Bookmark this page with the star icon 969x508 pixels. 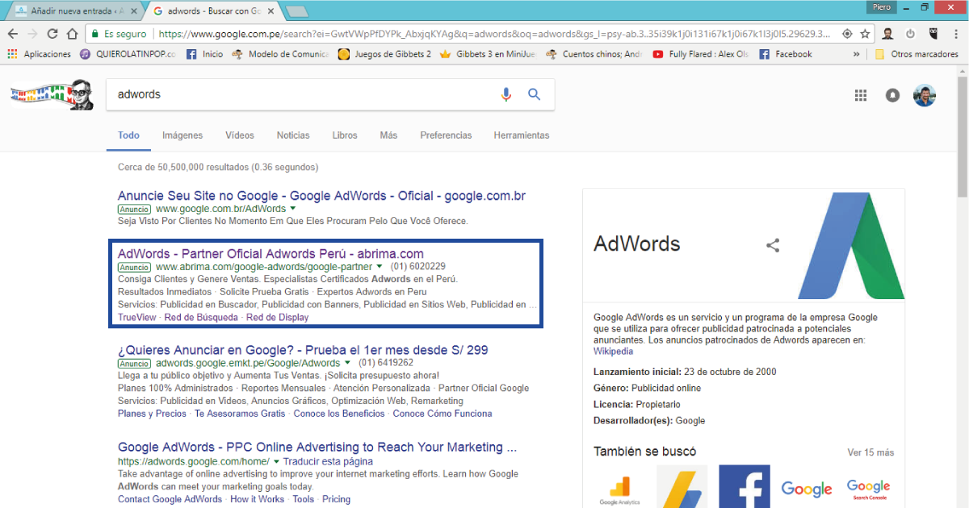point(865,34)
